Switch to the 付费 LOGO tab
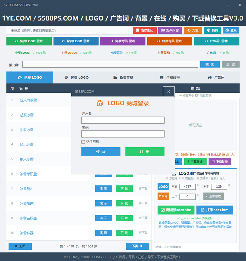This screenshot has width=246, height=261. point(76,77)
